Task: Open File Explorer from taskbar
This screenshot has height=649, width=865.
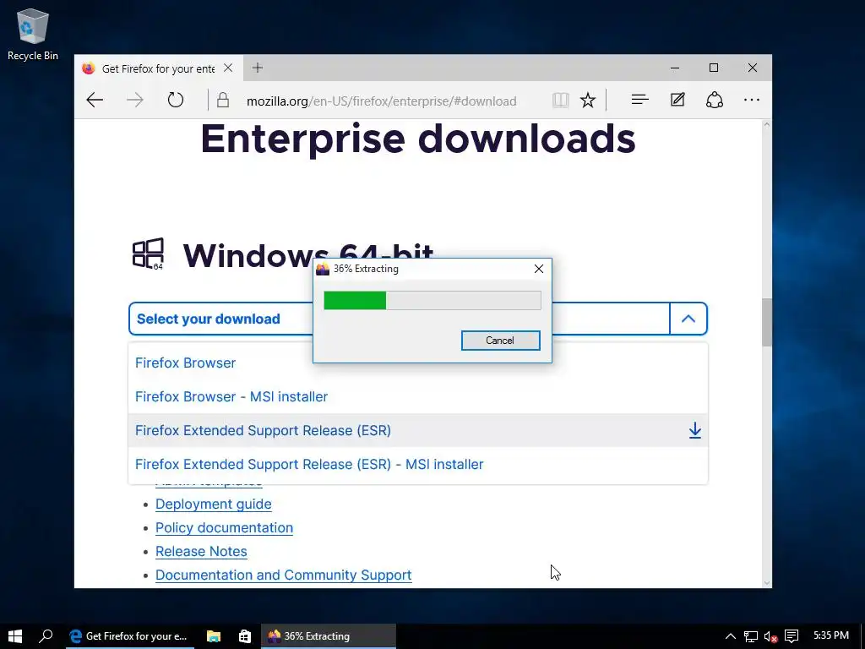Action: click(214, 636)
